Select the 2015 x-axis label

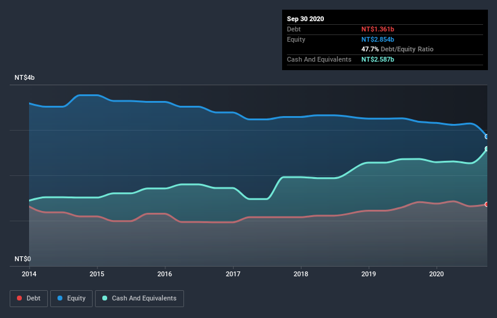(97, 274)
